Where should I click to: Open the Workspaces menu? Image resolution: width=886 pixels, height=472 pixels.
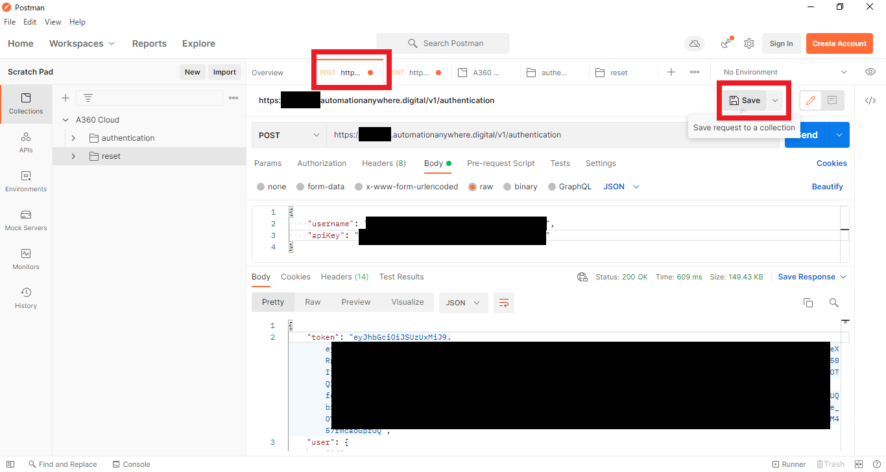[82, 43]
